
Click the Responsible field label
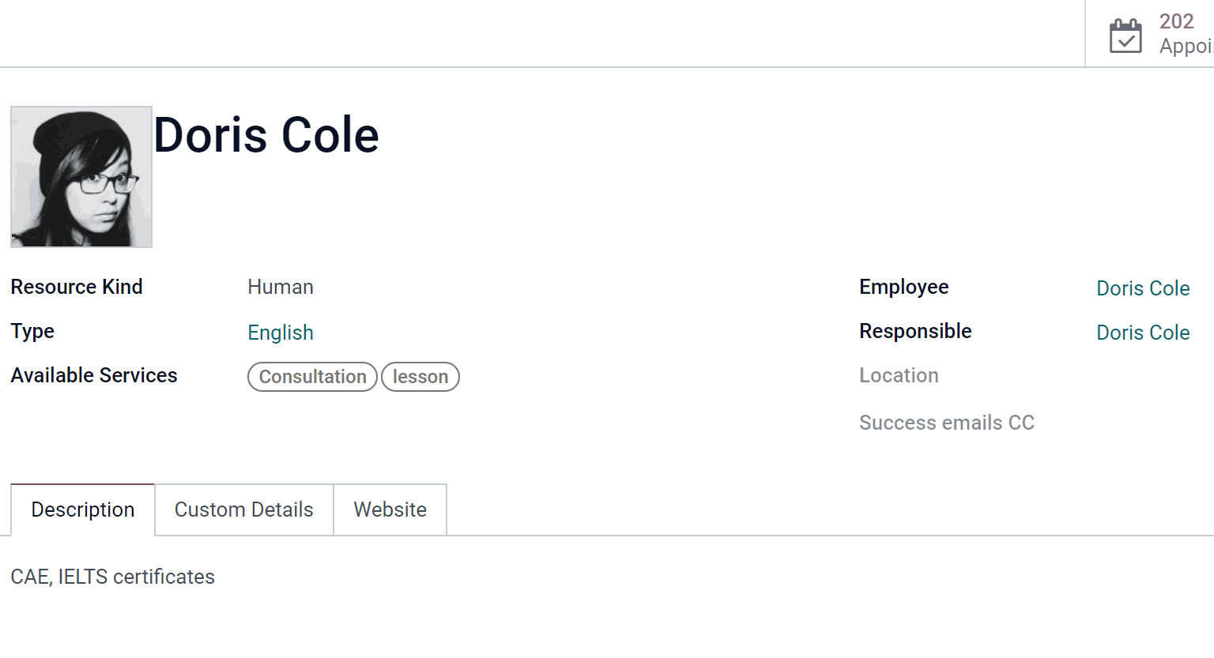click(x=915, y=331)
